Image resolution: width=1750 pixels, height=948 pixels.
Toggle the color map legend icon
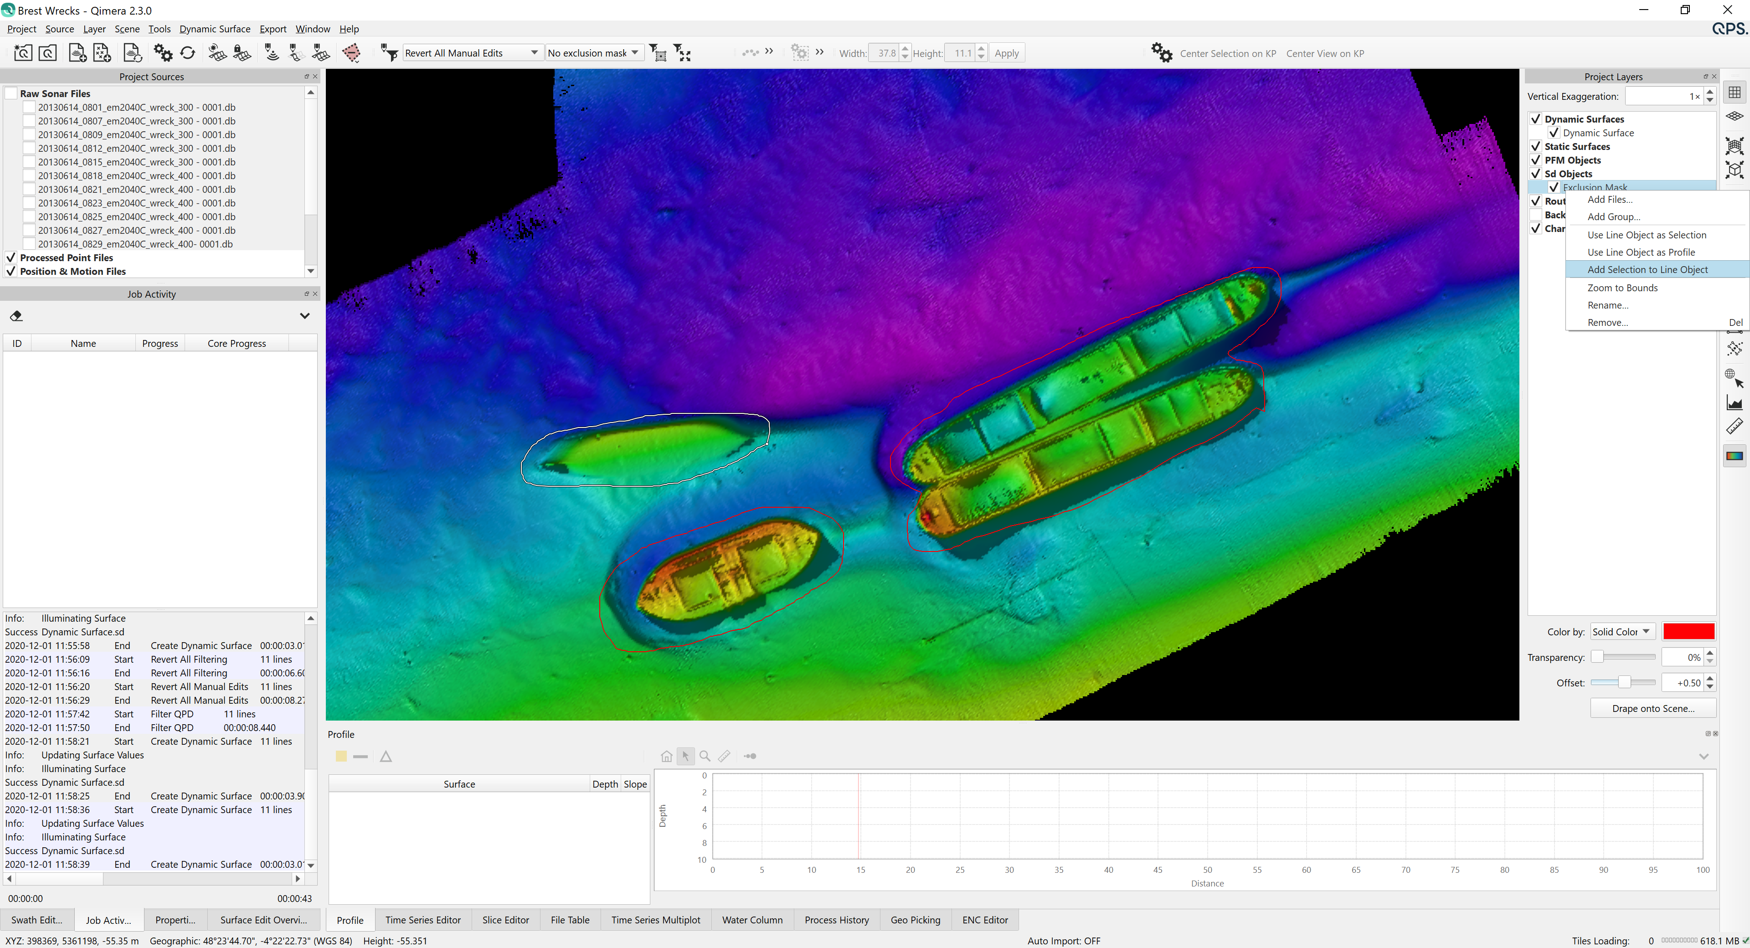[1735, 456]
